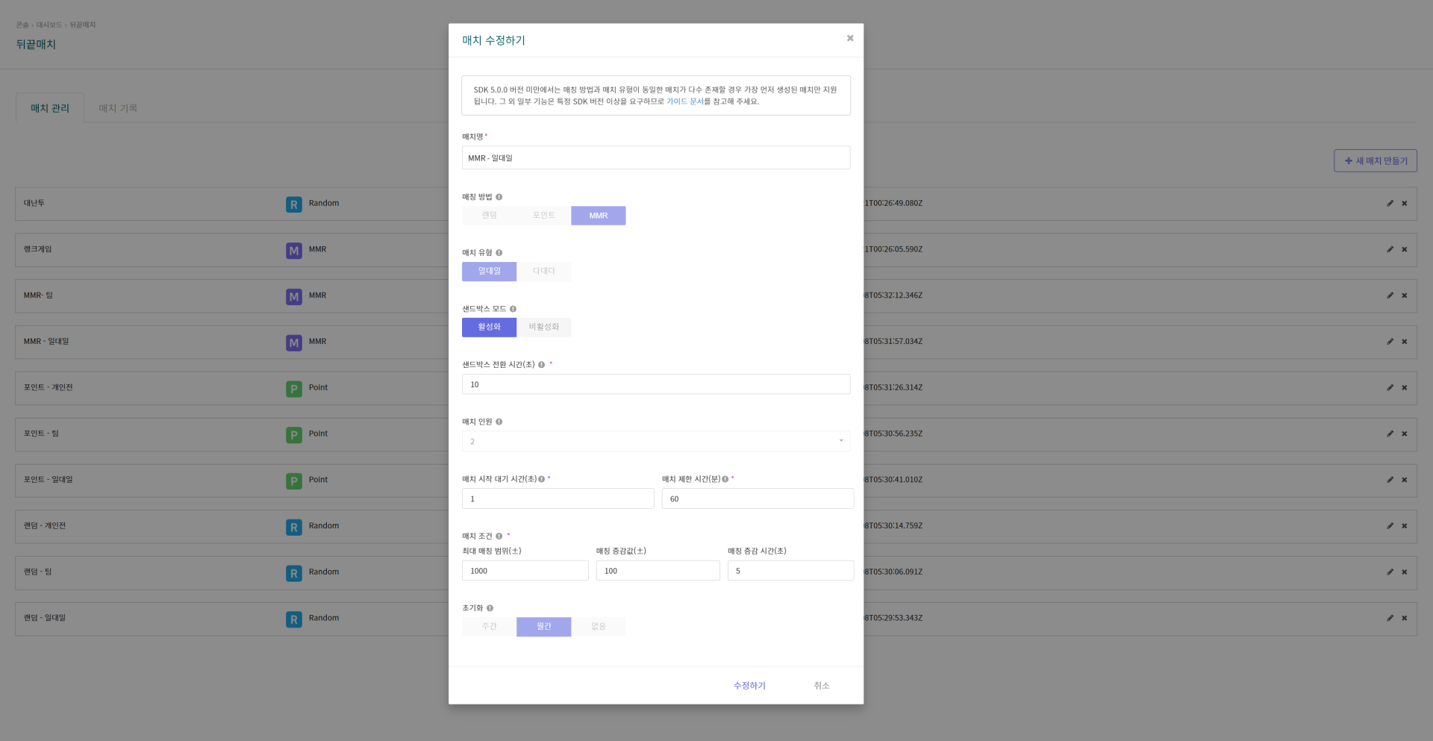Image resolution: width=1433 pixels, height=741 pixels.
Task: Select 주간 reset option
Action: coord(489,627)
